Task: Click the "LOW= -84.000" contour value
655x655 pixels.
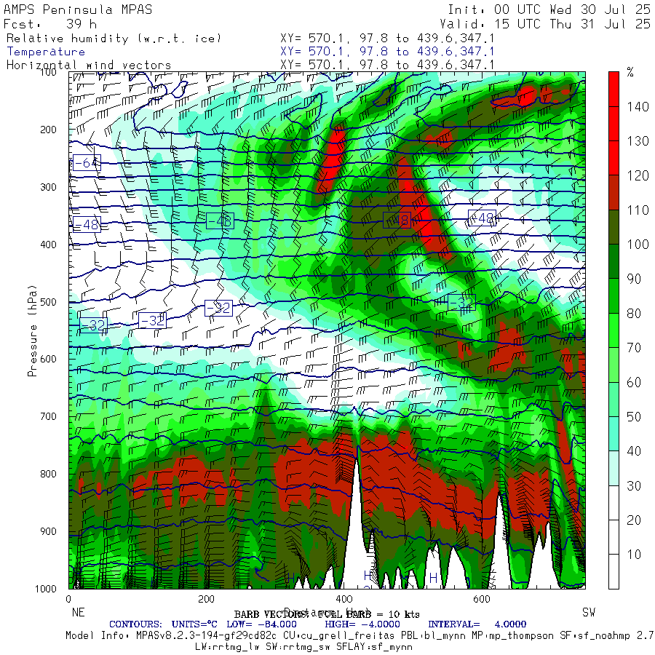Action: click(x=261, y=624)
